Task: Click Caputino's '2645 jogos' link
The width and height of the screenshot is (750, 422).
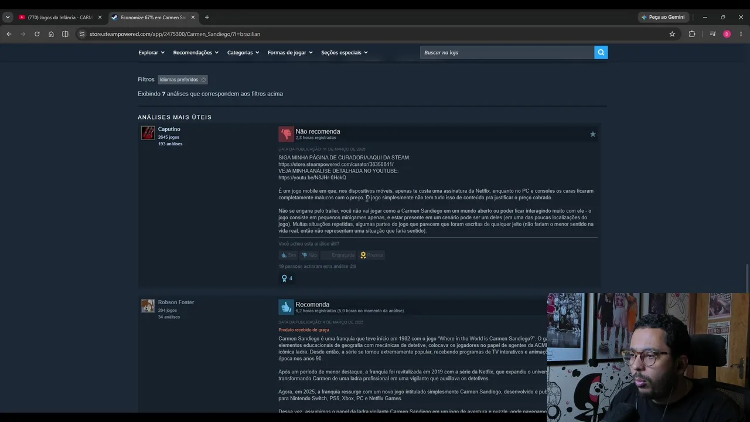Action: [x=169, y=137]
